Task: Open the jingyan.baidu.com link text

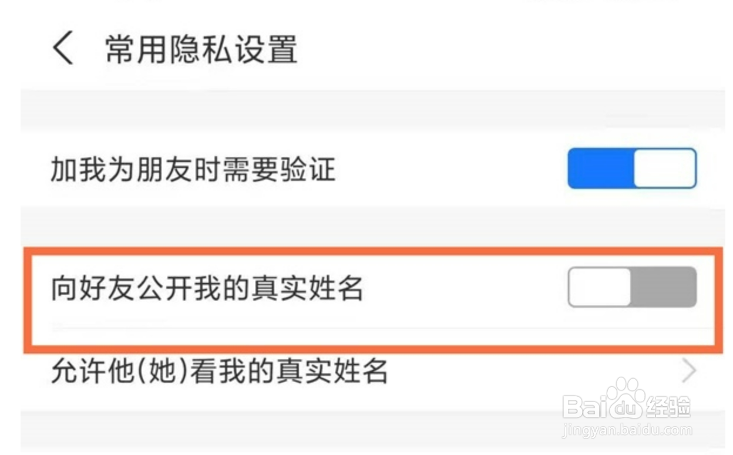Action: 627,430
